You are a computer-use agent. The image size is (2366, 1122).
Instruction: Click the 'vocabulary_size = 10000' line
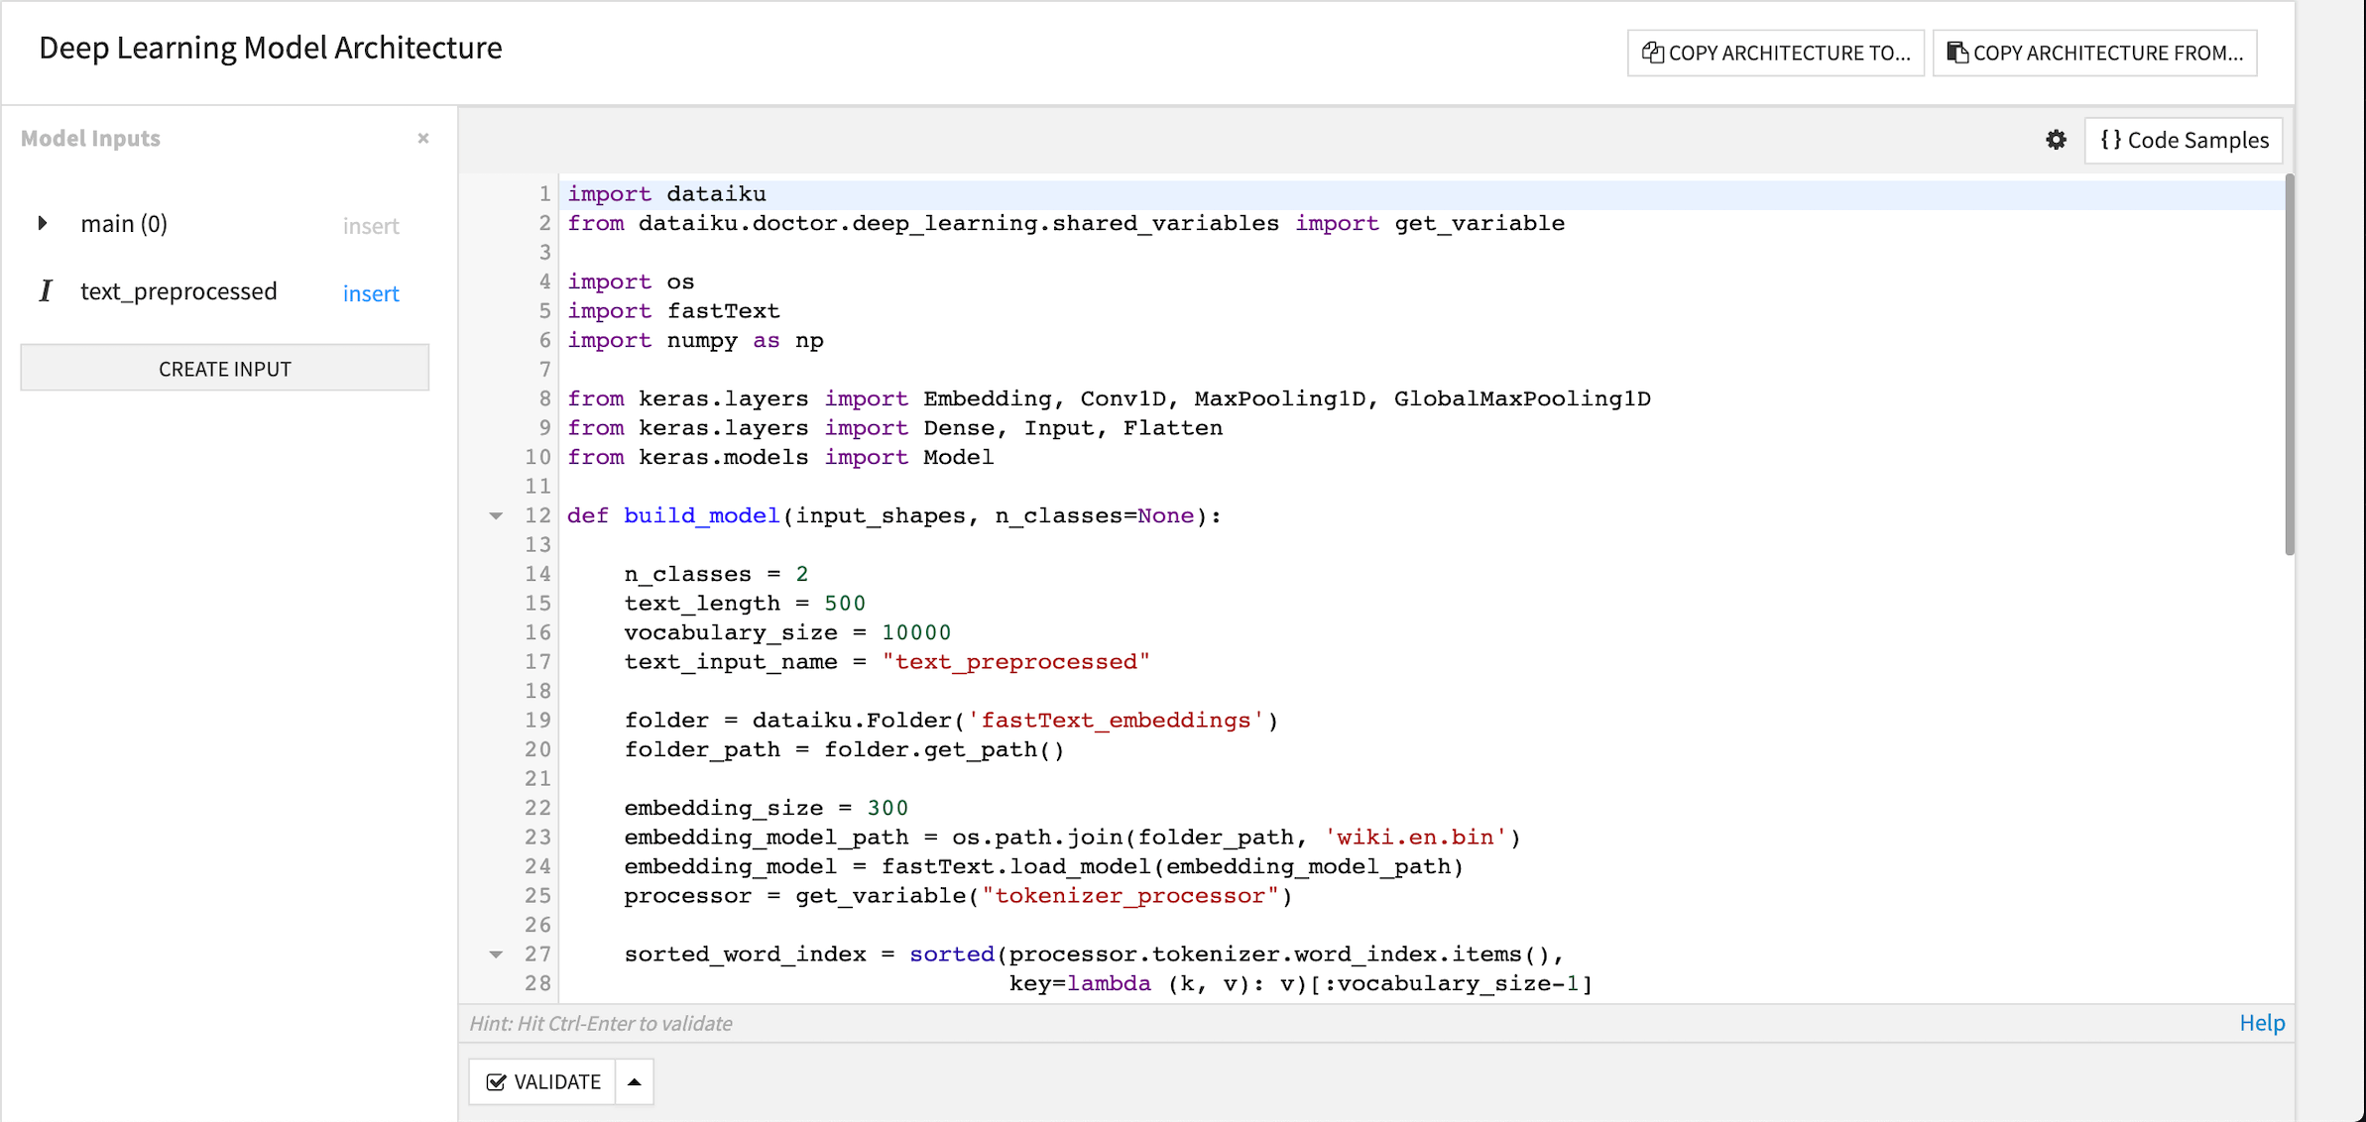[x=787, y=632]
